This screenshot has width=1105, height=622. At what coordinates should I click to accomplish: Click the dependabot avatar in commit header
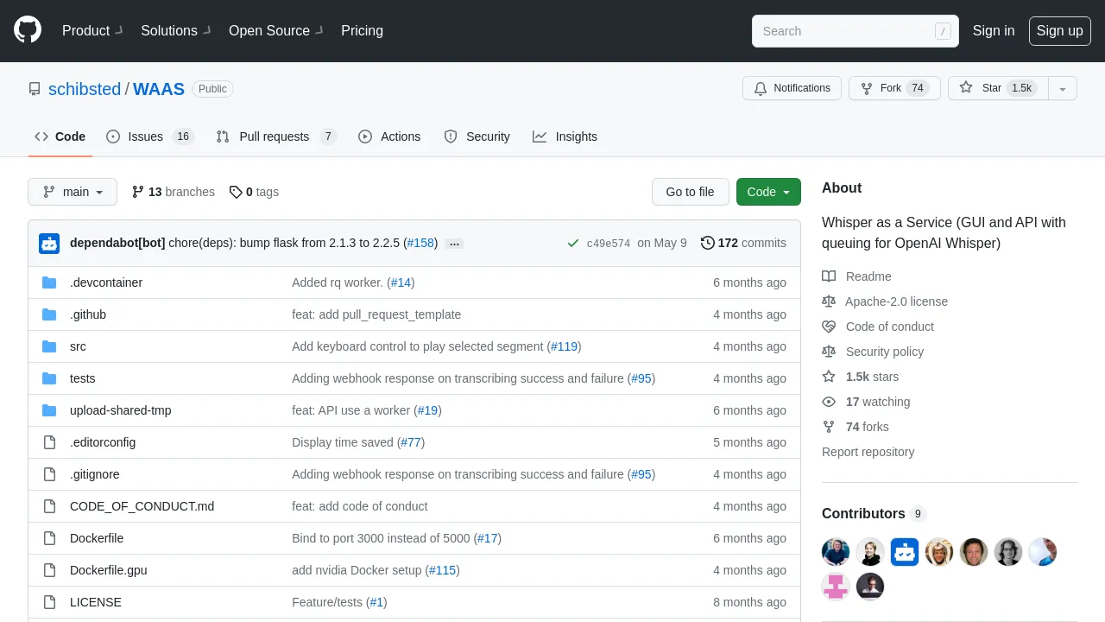[49, 244]
